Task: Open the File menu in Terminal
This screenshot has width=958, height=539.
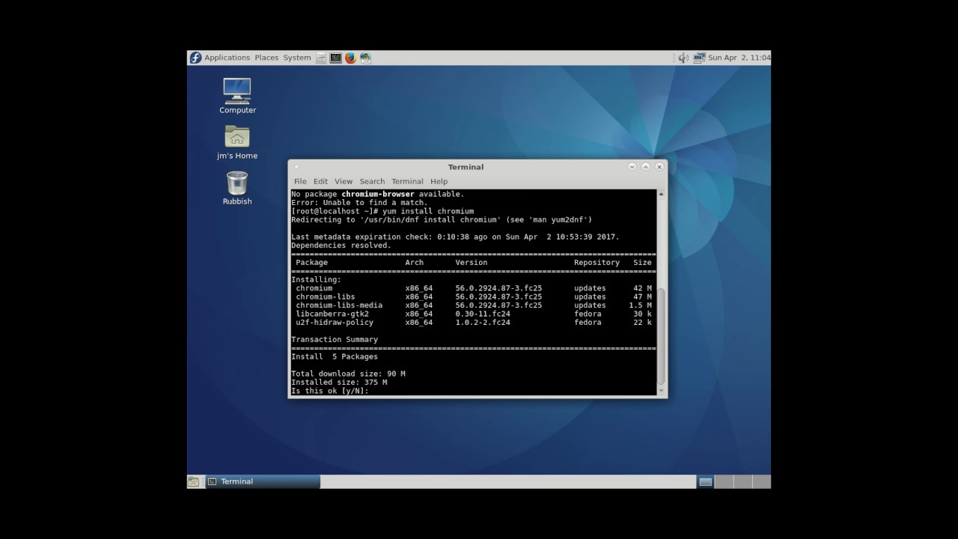Action: (300, 181)
